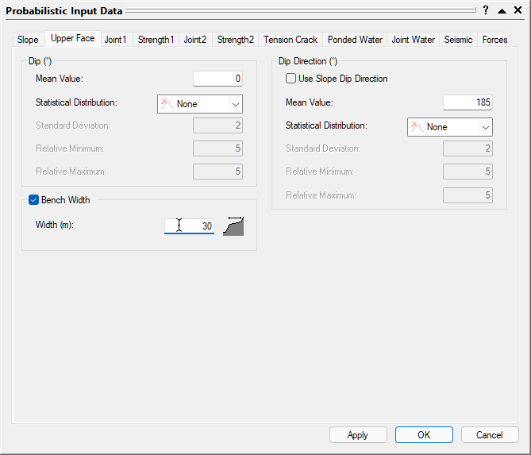This screenshot has width=531, height=455.
Task: Click the Dip Relative Minimum field
Action: click(x=217, y=148)
